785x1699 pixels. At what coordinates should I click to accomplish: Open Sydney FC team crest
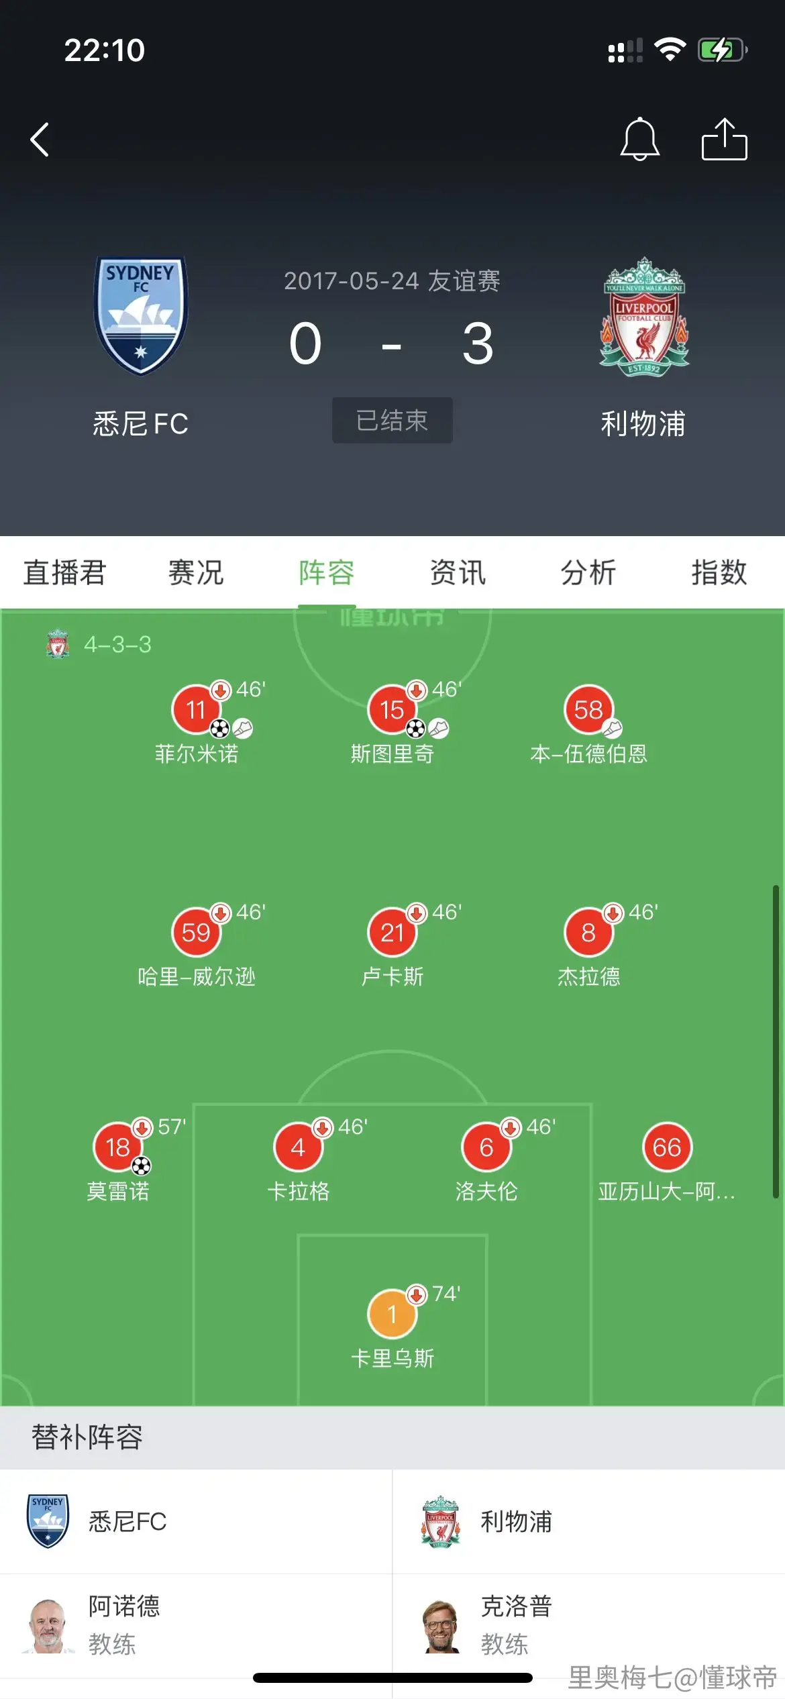[x=140, y=315]
